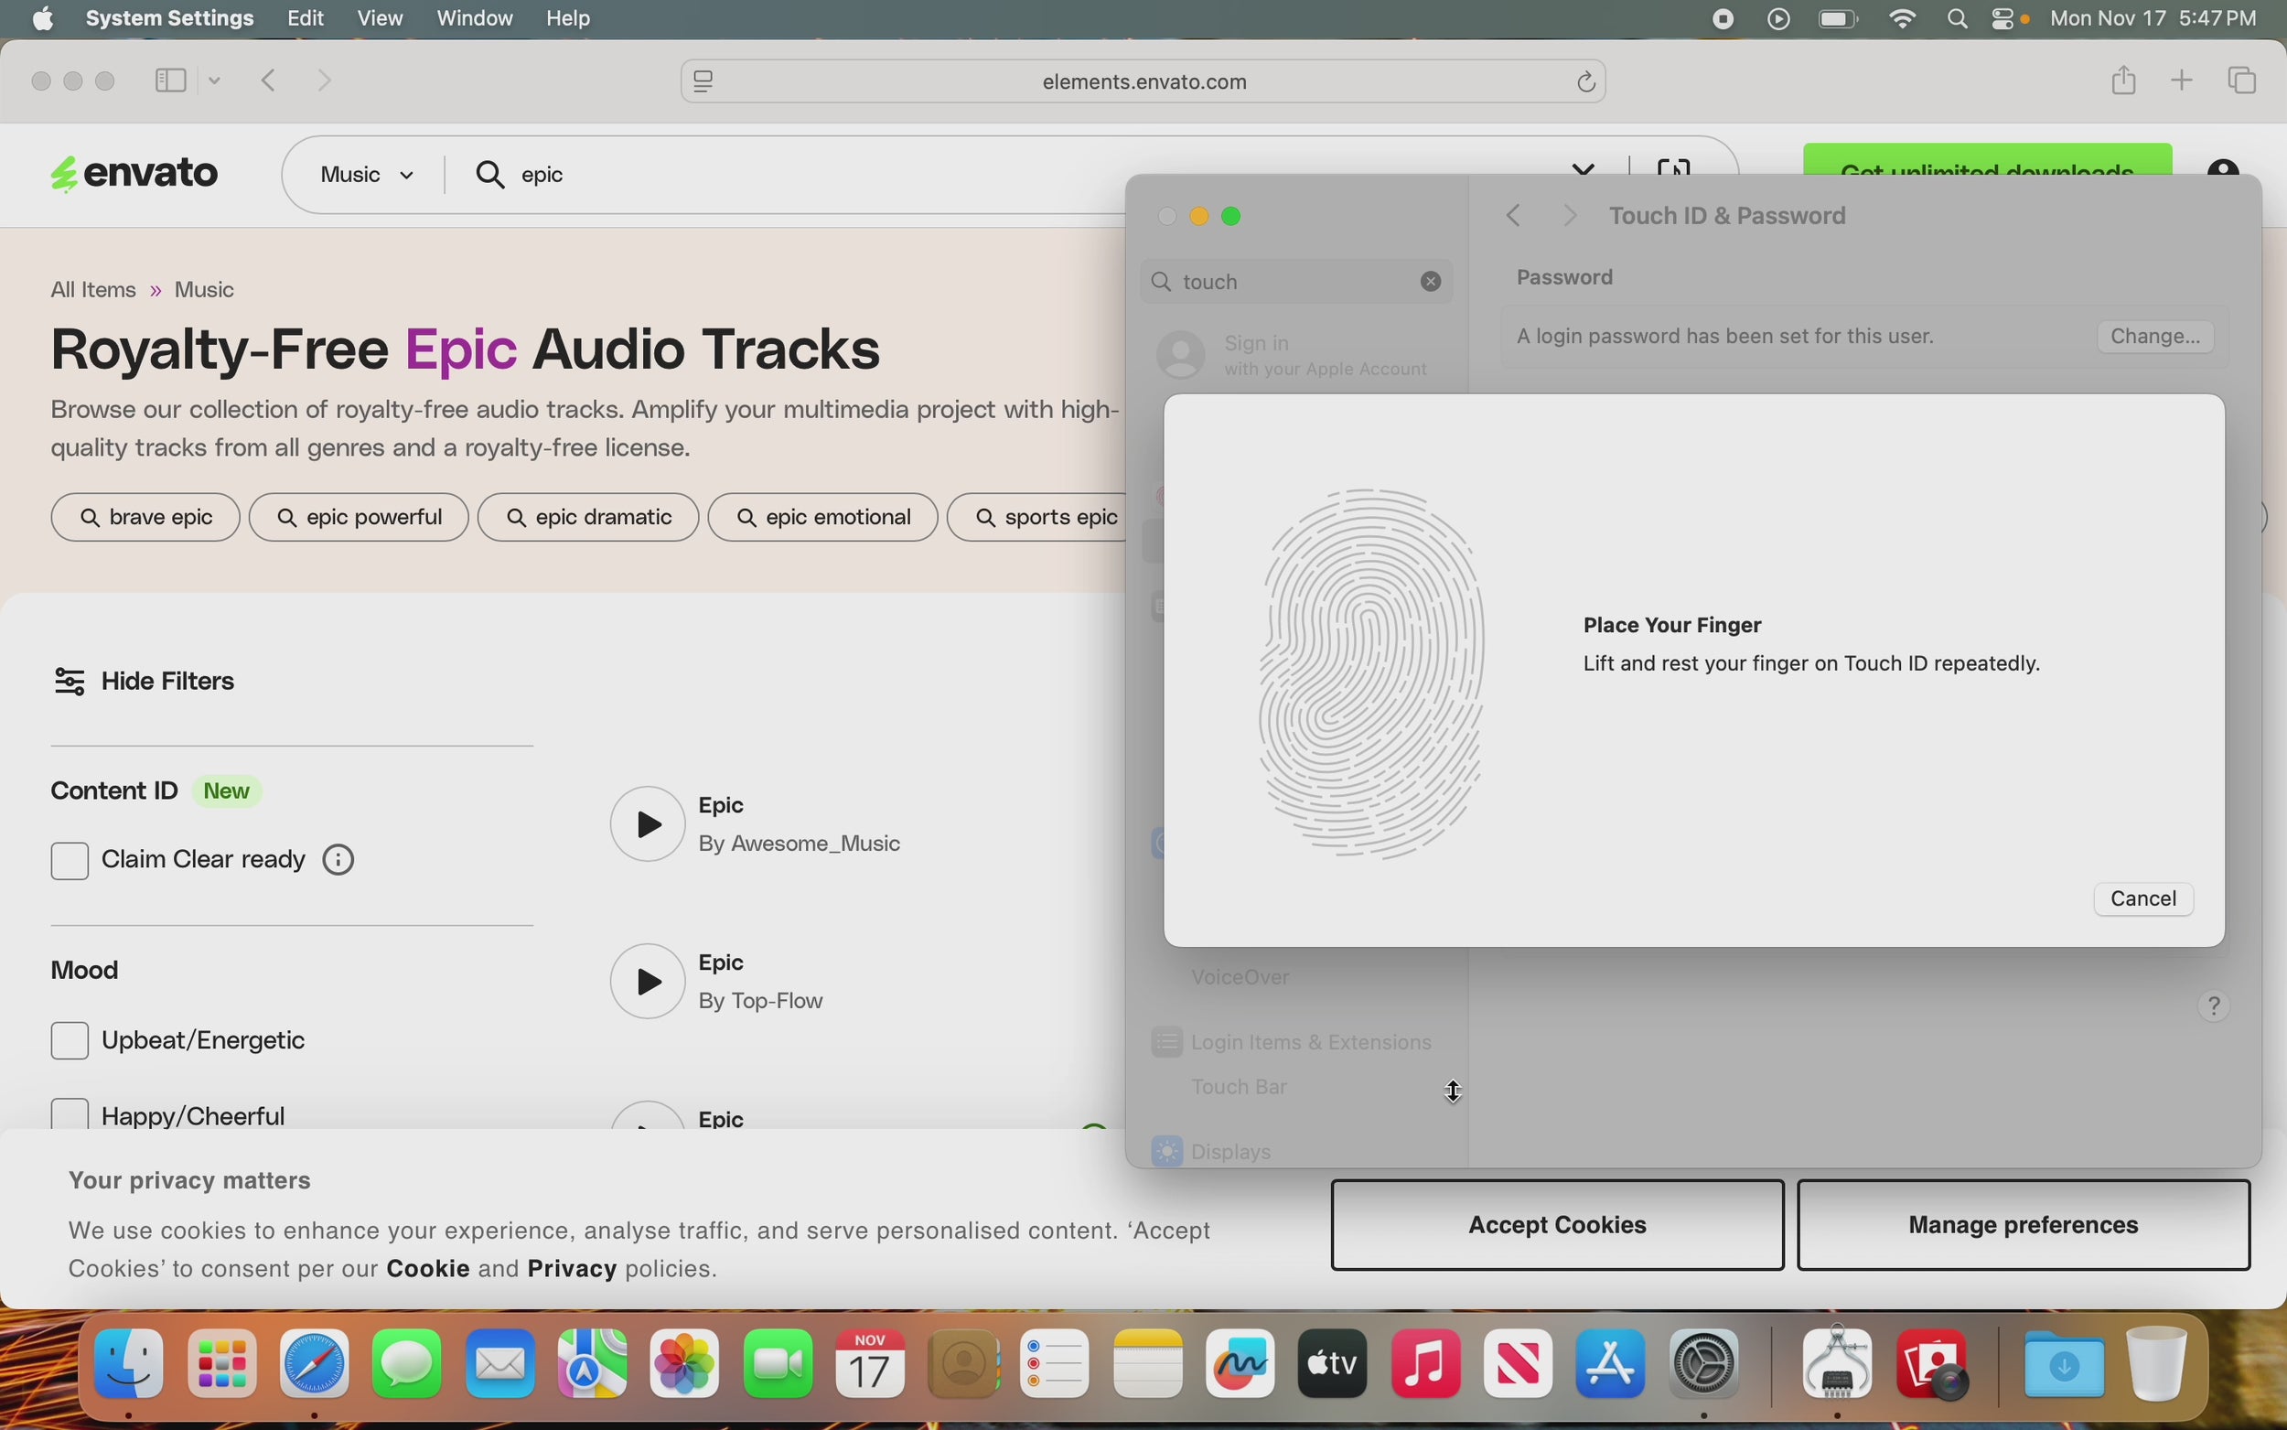The height and width of the screenshot is (1430, 2287).
Task: Cancel the Touch ID fingerprint dialog
Action: [x=2142, y=898]
